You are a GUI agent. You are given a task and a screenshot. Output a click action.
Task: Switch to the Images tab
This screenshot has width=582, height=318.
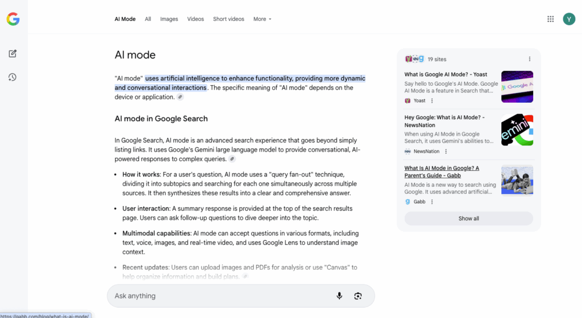point(169,19)
